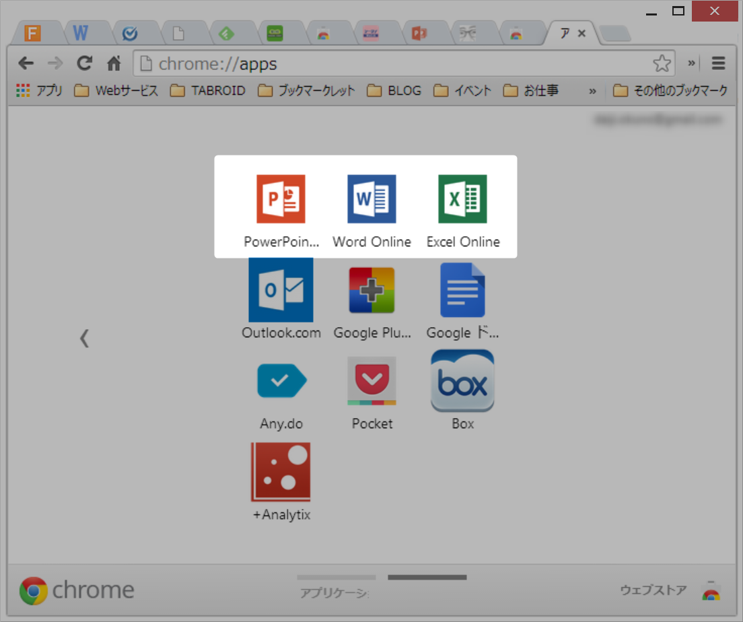Switch to the blue checkmark tab
The height and width of the screenshot is (622, 743).
133,33
